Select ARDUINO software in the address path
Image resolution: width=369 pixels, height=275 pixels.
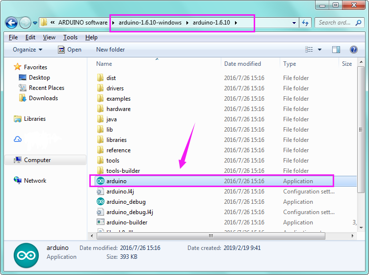tap(83, 23)
